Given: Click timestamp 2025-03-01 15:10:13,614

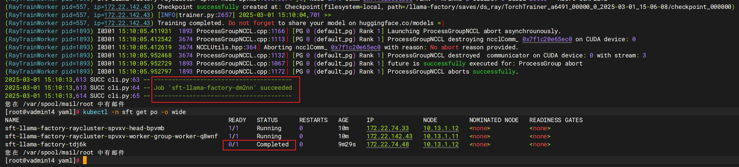Looking at the screenshot, I should pyautogui.click(x=46, y=96).
